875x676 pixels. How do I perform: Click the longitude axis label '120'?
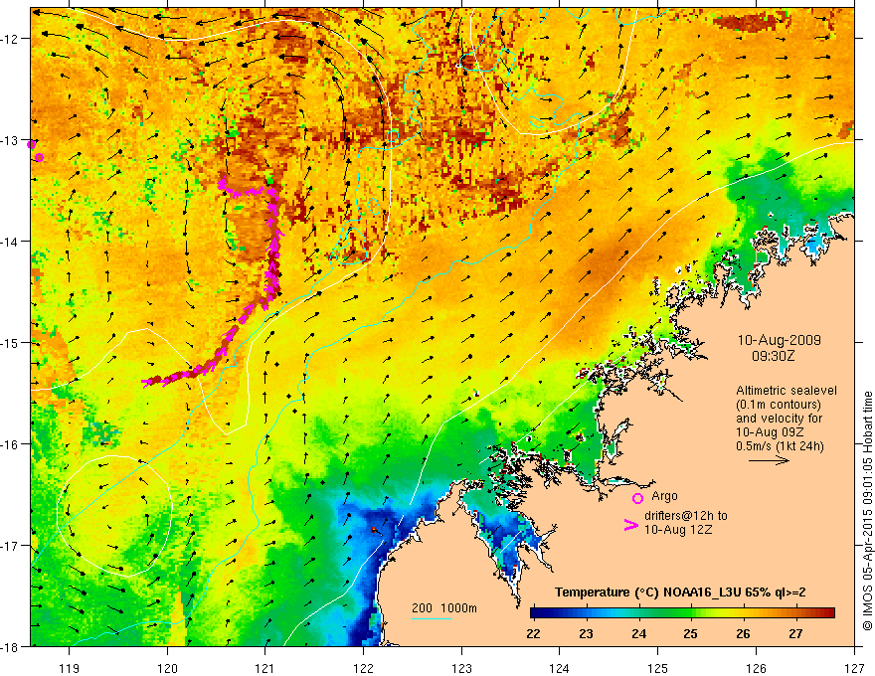pyautogui.click(x=167, y=668)
